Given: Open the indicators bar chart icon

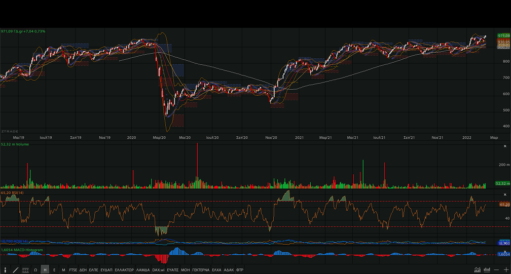Looking at the screenshot, I should [487, 270].
